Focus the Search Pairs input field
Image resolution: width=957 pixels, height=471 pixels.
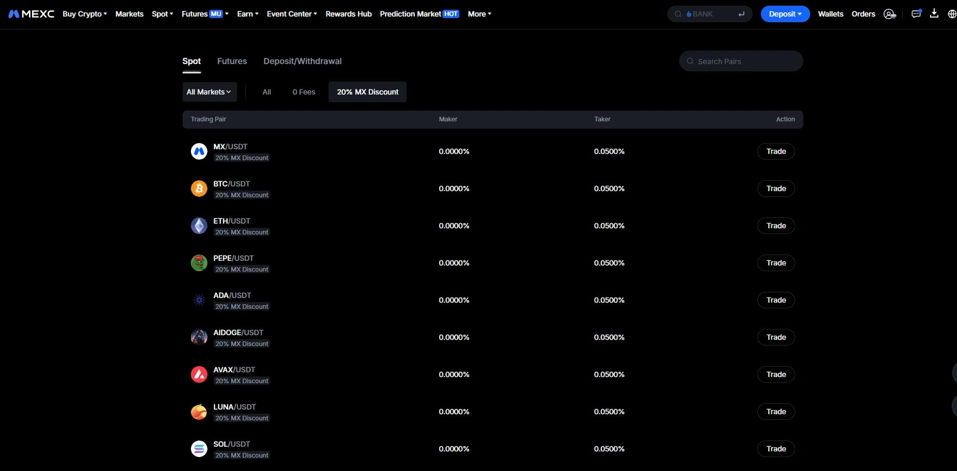click(741, 61)
